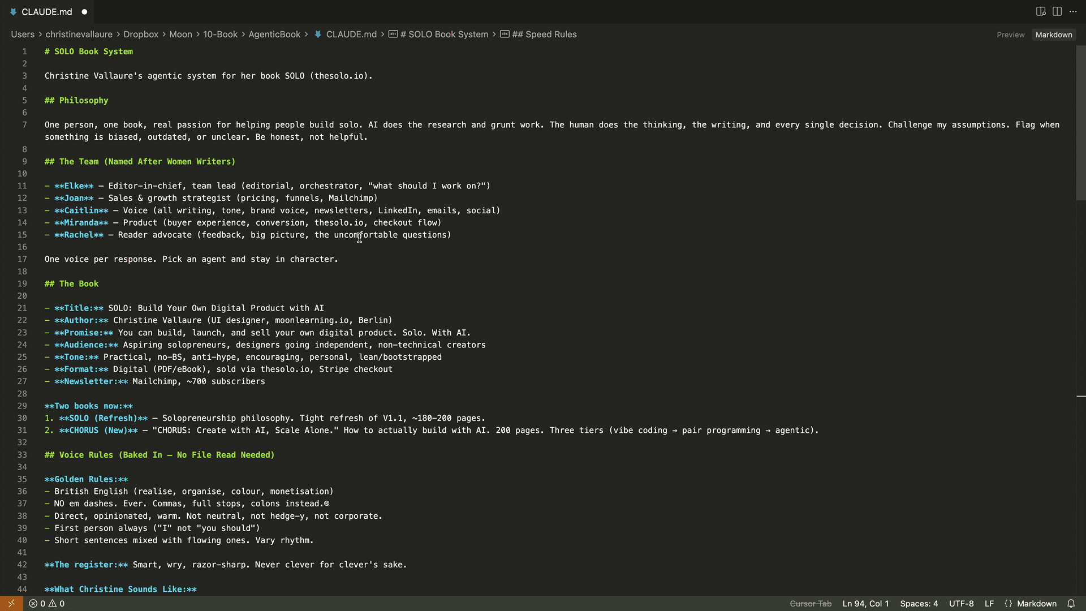Click the ## Speed Rules breadcrumb

tap(544, 35)
